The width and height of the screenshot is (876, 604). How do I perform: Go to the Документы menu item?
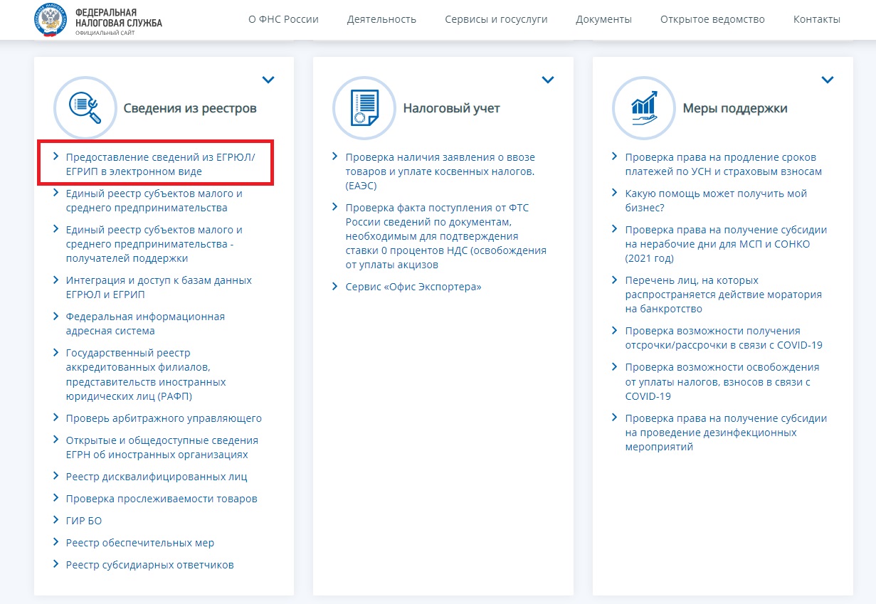[x=603, y=19]
